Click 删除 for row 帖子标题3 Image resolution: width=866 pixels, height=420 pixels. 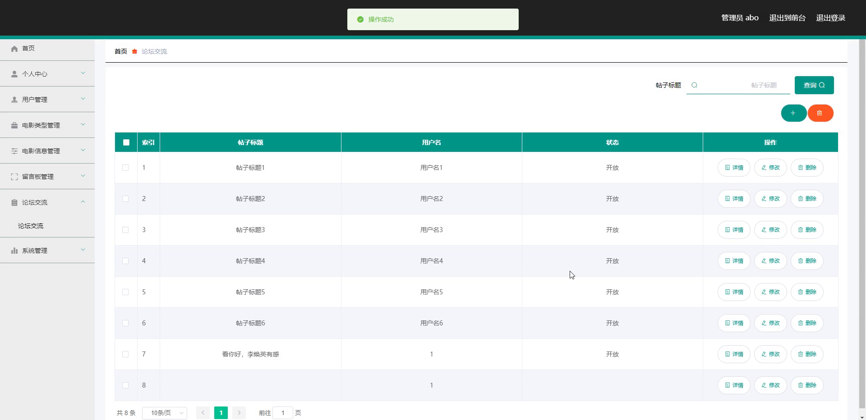(x=807, y=230)
